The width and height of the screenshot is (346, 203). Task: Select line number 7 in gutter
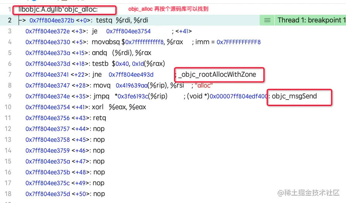(10, 75)
